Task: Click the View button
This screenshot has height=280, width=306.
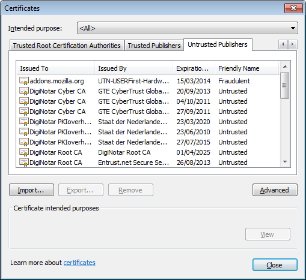Action: 268,234
